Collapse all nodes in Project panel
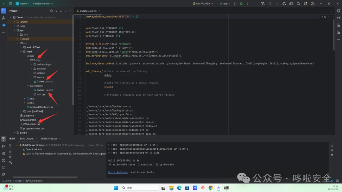Image resolution: width=342 pixels, height=192 pixels. pos(61,11)
